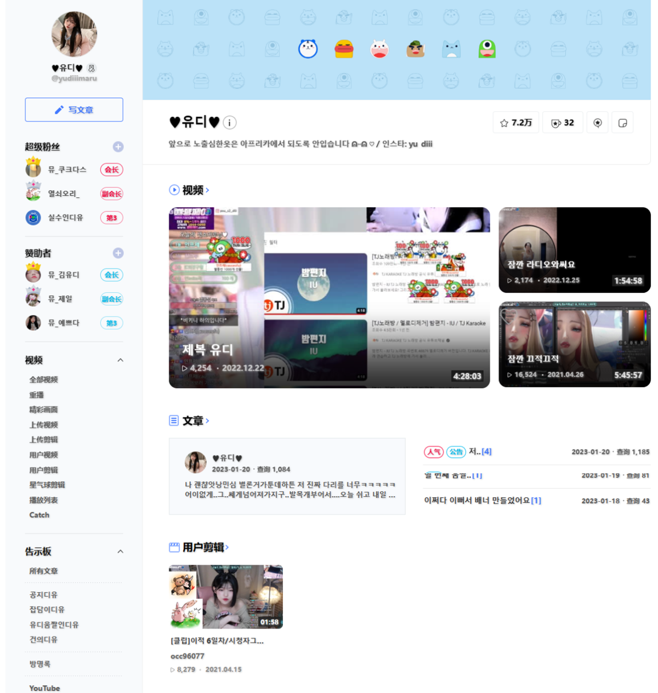The height and width of the screenshot is (693, 658).
Task: Select 全部视频 in the sidebar
Action: pyautogui.click(x=43, y=379)
